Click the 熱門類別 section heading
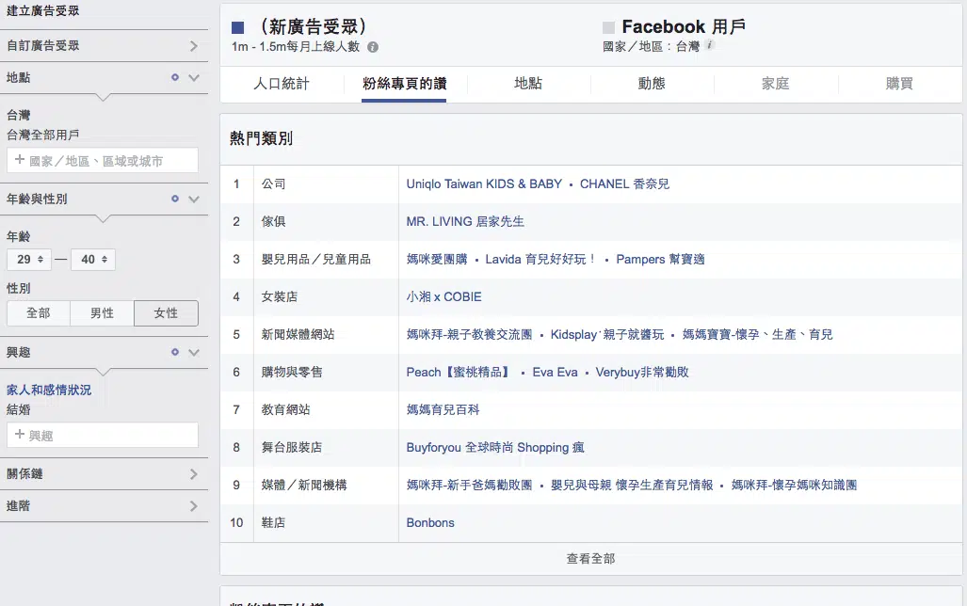The width and height of the screenshot is (967, 606). 262,138
